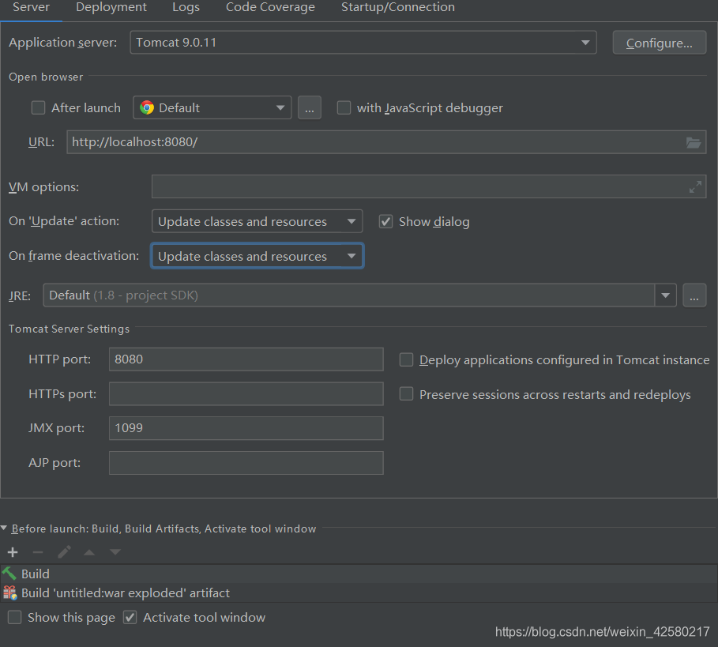718x647 pixels.
Task: Move before-launch task up
Action: pyautogui.click(x=89, y=553)
